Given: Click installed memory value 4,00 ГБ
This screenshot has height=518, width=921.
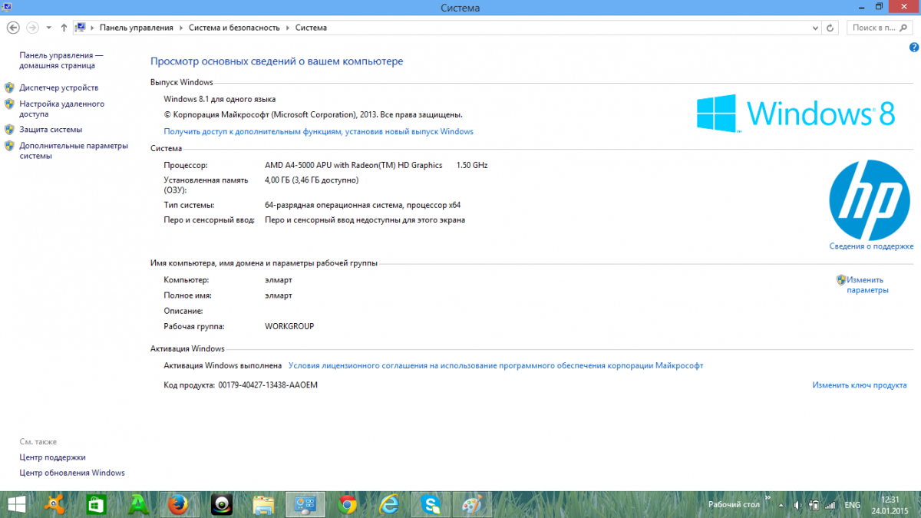Looking at the screenshot, I should coord(312,180).
